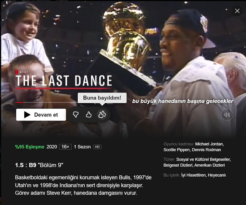Click the %95 Eşleşme match score
246x205 pixels.
pos(30,147)
